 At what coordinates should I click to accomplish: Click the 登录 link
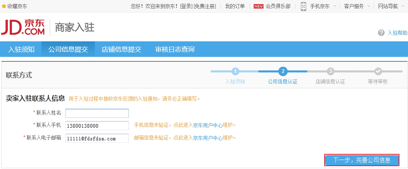[186, 6]
